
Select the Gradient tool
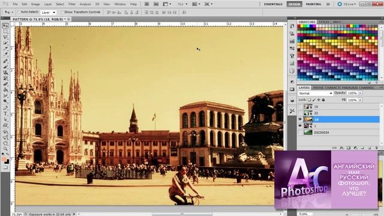(5, 90)
